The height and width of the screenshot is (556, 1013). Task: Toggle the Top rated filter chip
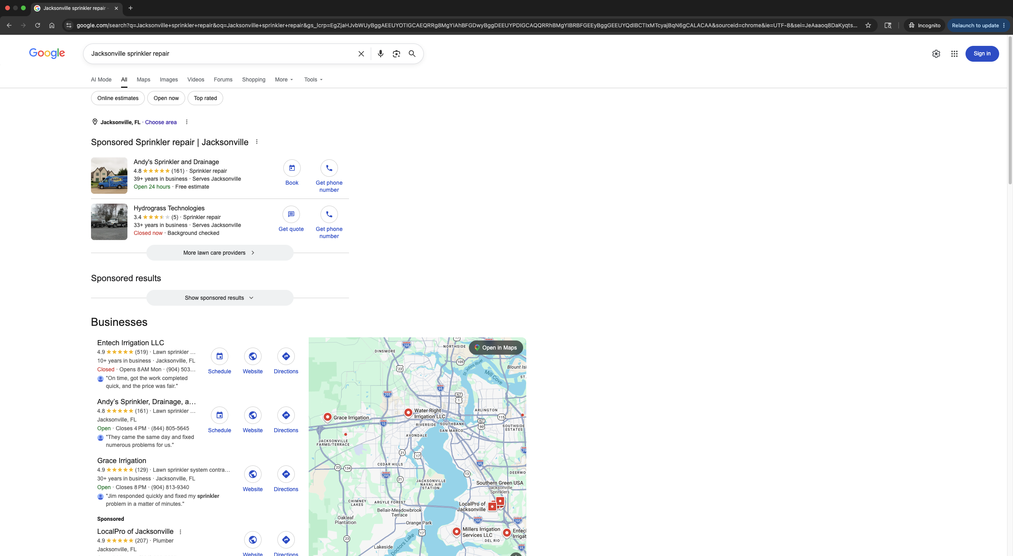[205, 98]
